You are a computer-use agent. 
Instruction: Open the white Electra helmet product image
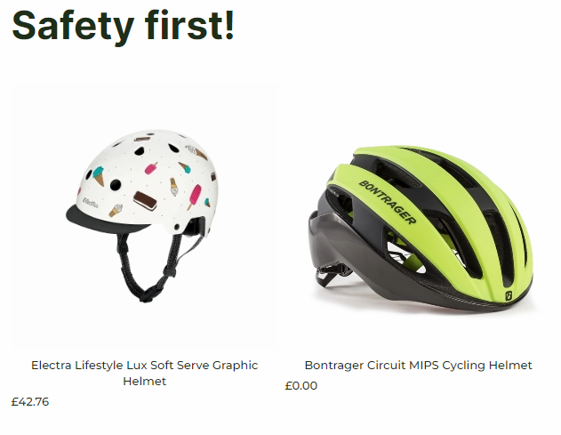(x=144, y=216)
